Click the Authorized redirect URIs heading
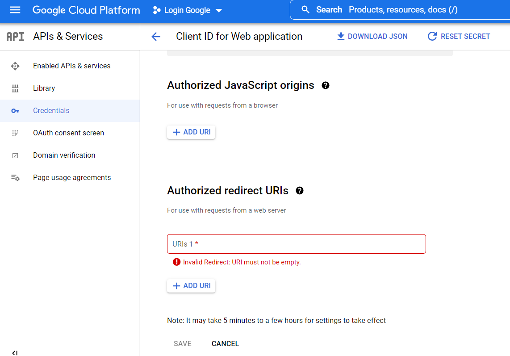Viewport: 510px width, 356px height. (x=228, y=191)
